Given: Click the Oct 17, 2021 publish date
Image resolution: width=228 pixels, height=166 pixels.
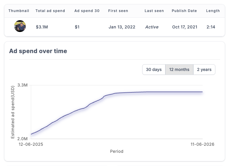Looking at the screenshot, I should [185, 27].
